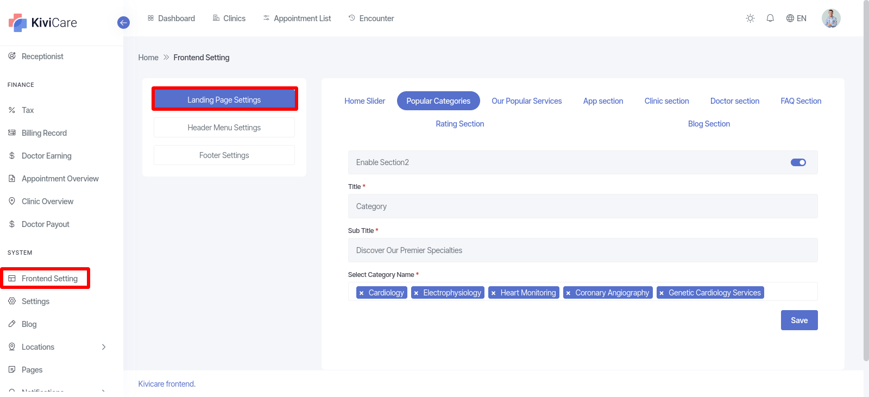
Task: Toggle light/dark theme sun icon
Action: pyautogui.click(x=750, y=18)
